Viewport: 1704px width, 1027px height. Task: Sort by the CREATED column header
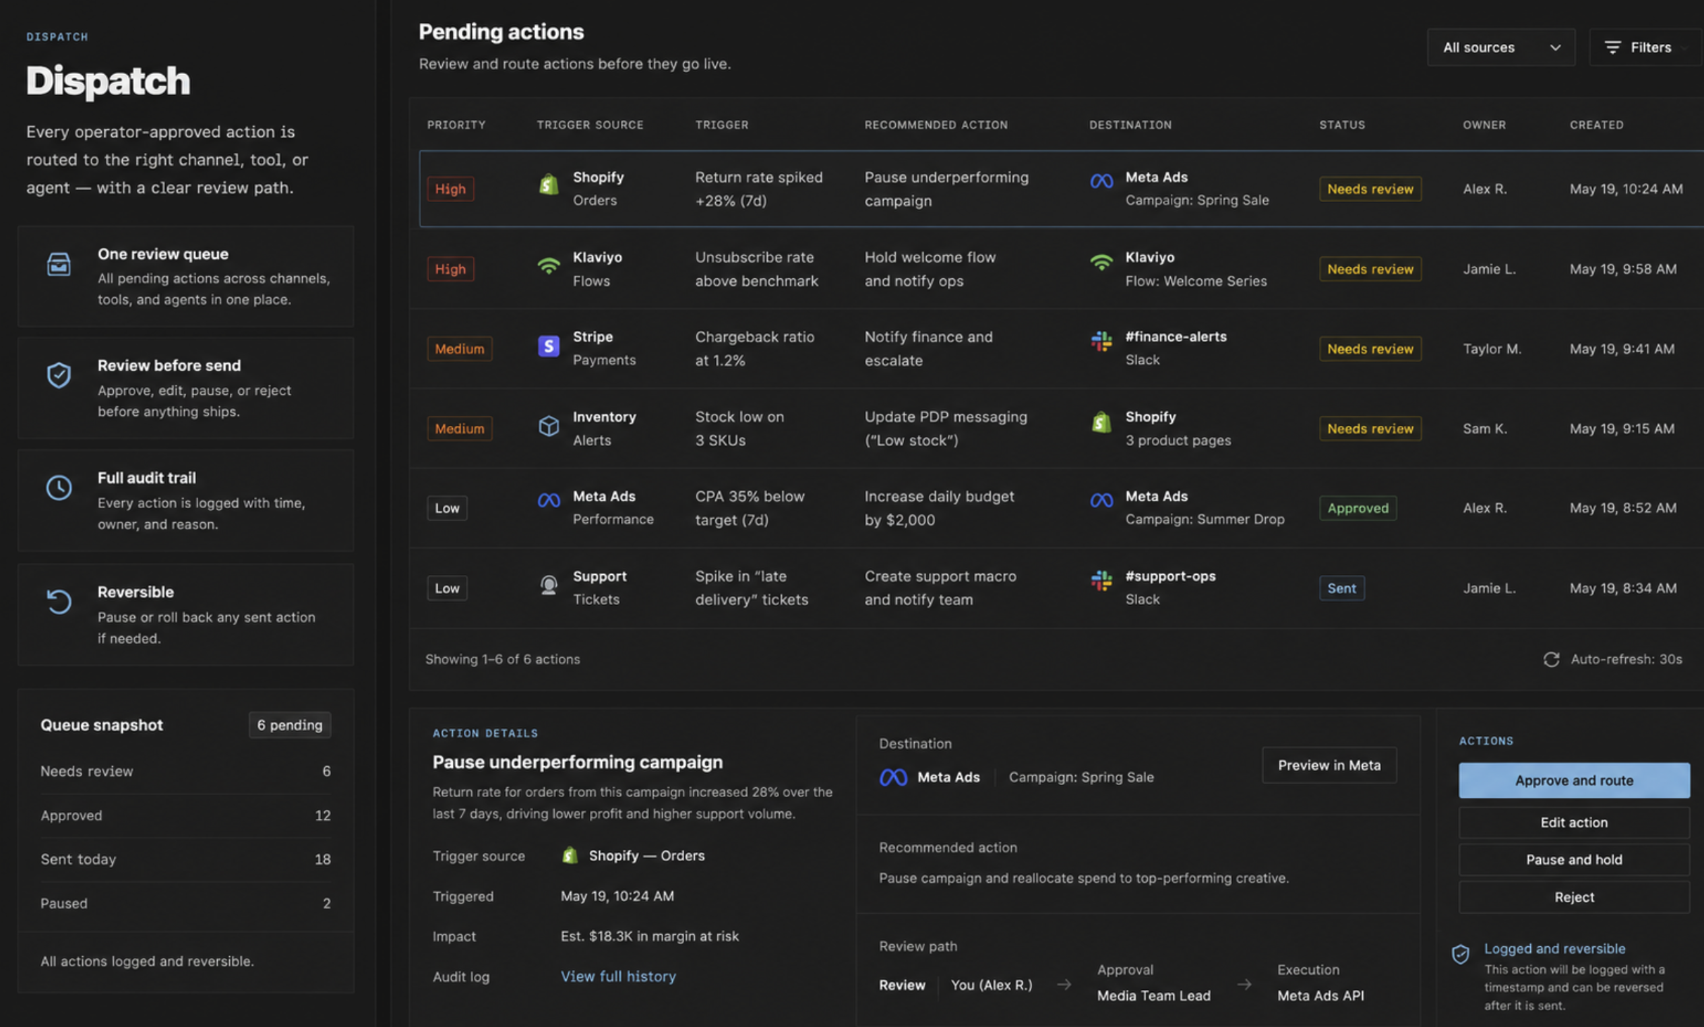point(1596,125)
